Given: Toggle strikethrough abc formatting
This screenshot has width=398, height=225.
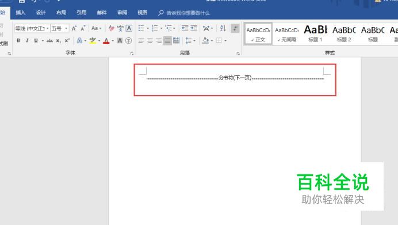Looking at the screenshot, I should (x=49, y=41).
